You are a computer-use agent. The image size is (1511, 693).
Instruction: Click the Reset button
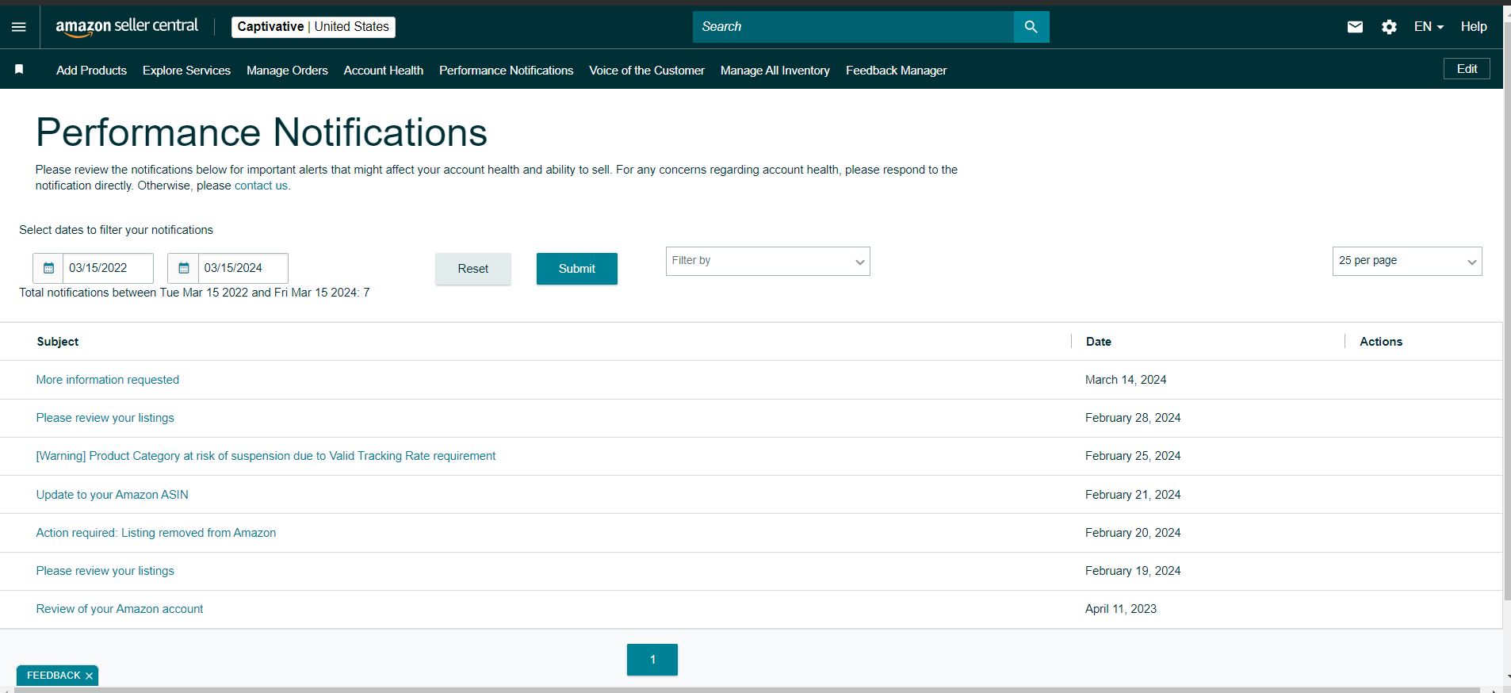coord(473,269)
